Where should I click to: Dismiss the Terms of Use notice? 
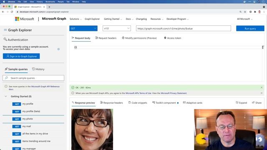[x=262, y=93]
